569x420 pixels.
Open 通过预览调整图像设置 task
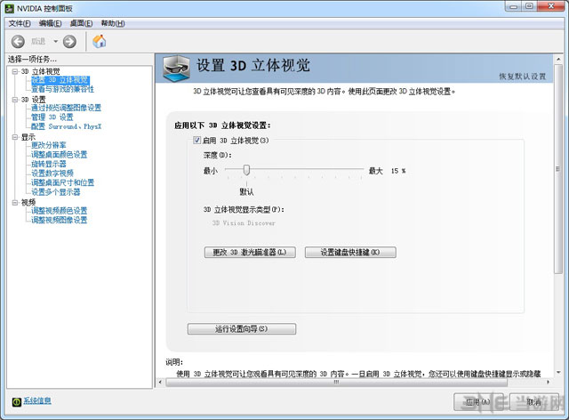point(66,108)
